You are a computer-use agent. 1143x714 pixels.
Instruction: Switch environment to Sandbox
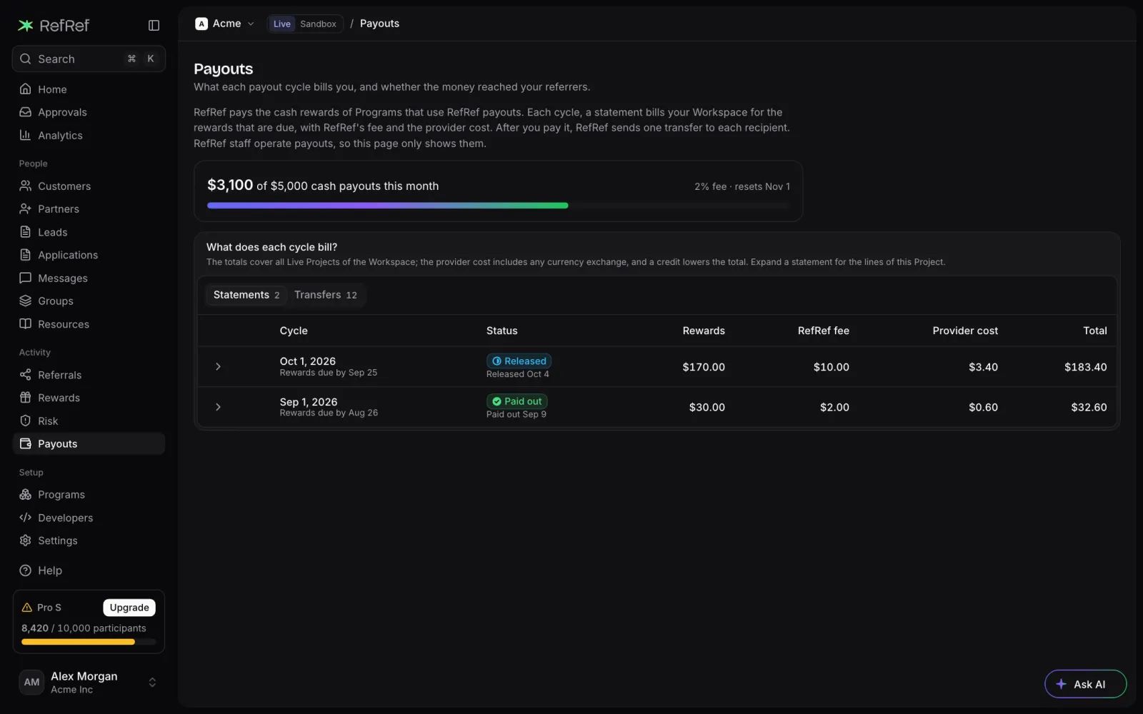click(318, 24)
